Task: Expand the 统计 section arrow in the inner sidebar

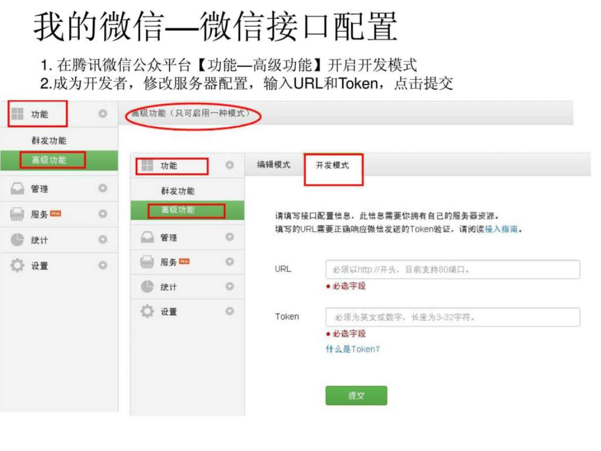Action: [x=230, y=286]
